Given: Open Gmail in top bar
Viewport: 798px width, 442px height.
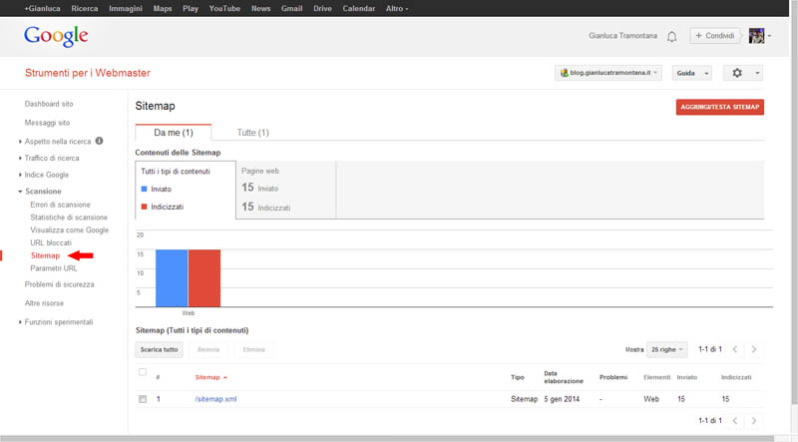Looking at the screenshot, I should click(291, 8).
